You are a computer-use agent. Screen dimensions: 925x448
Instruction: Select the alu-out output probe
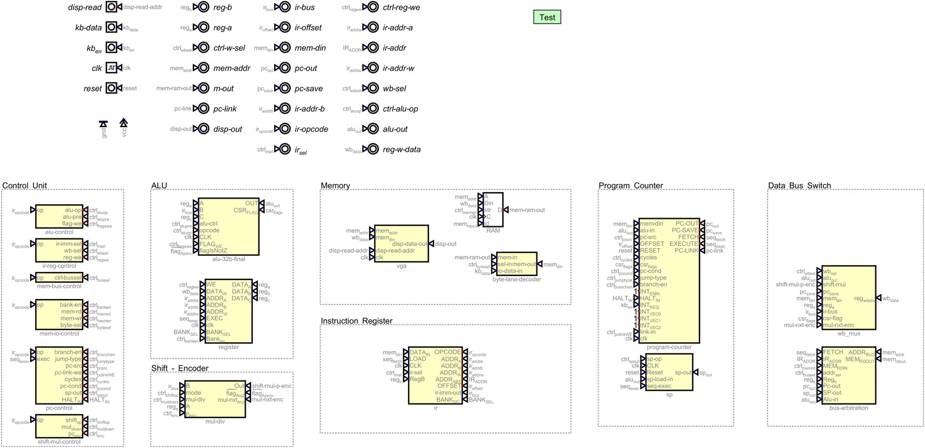tap(373, 129)
